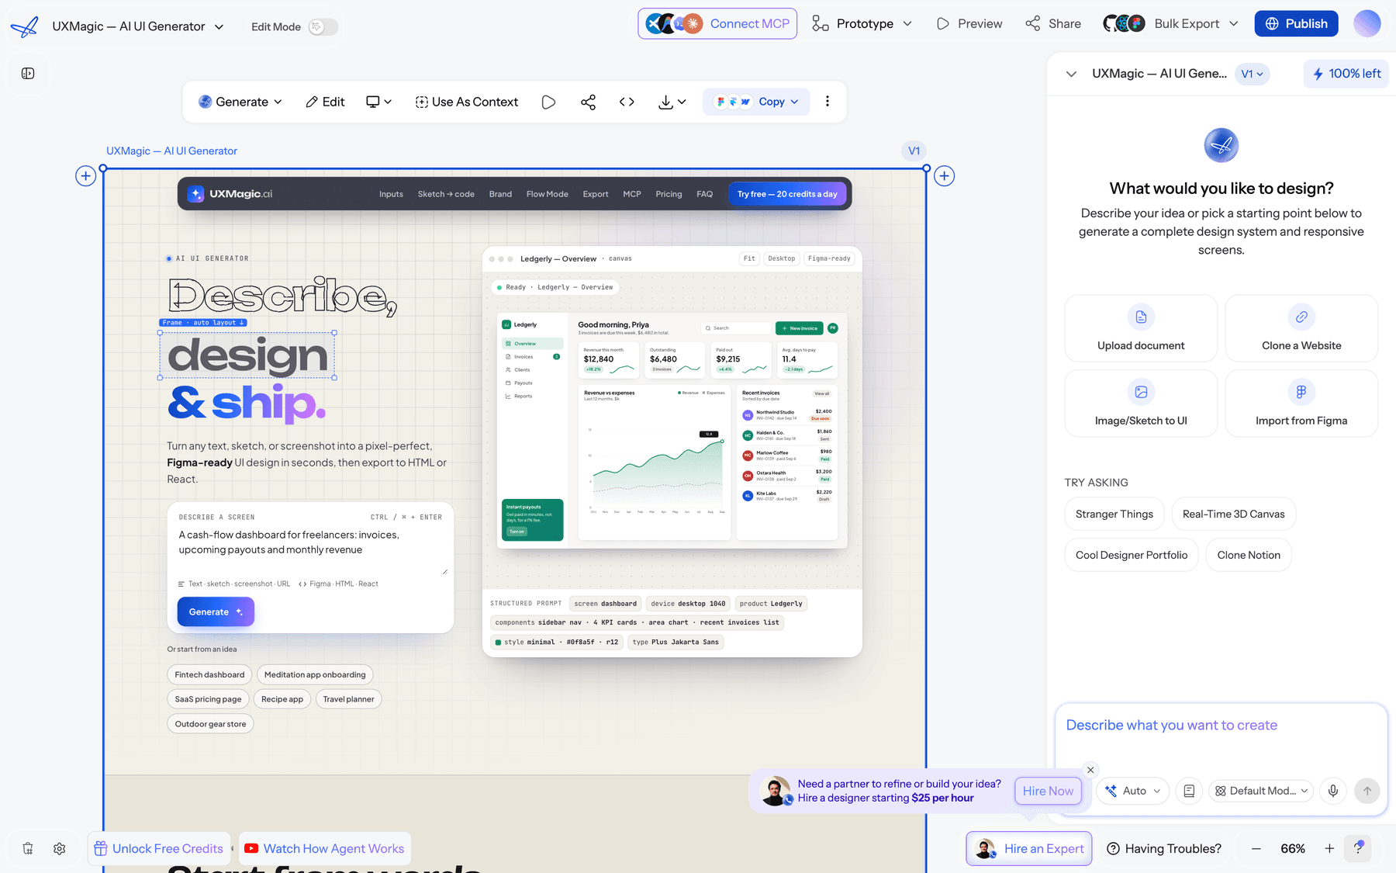Open the code view icon
This screenshot has height=873, width=1396.
tap(627, 102)
